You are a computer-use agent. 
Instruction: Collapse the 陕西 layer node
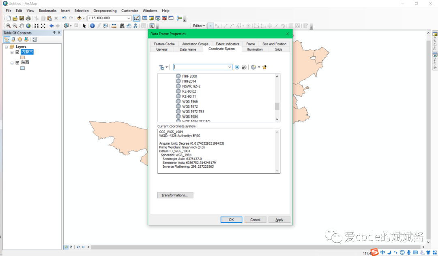[x=12, y=63]
